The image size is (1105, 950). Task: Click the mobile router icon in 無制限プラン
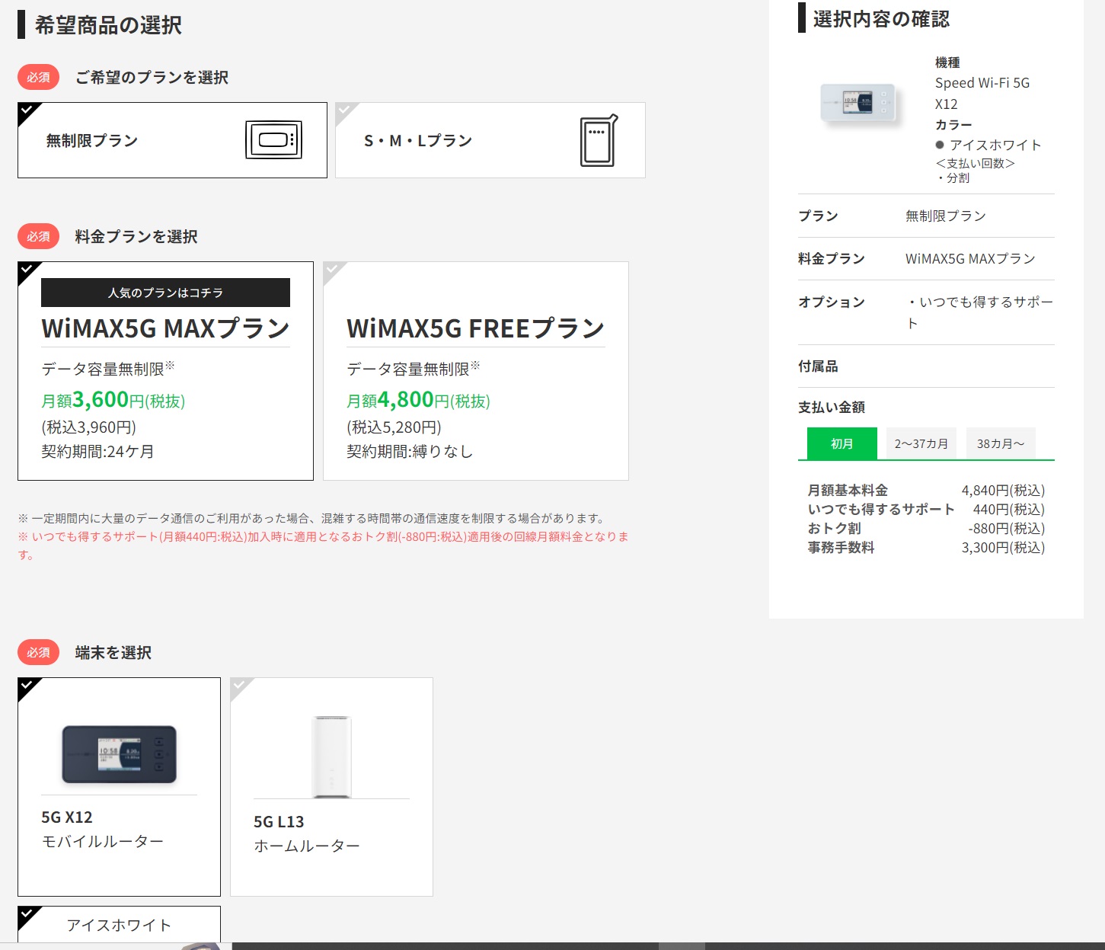point(274,140)
